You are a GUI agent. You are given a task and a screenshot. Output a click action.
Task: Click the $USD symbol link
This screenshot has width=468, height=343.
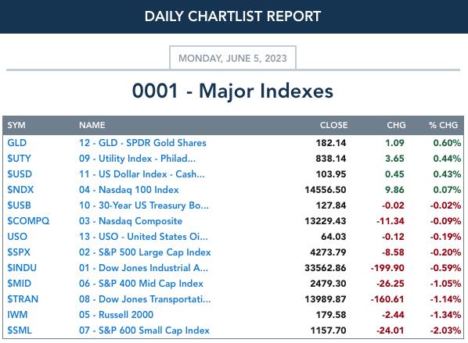click(20, 174)
